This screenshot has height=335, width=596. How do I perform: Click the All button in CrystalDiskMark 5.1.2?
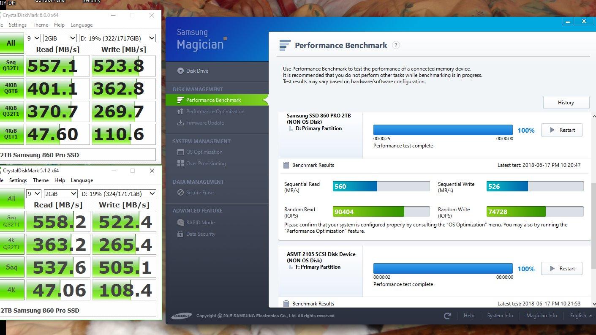click(x=11, y=199)
